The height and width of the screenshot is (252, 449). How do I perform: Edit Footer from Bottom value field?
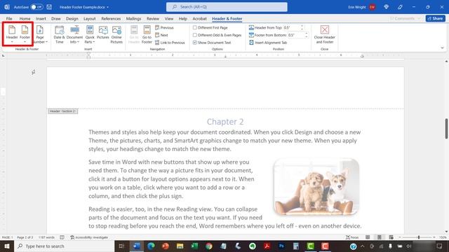tap(296, 35)
